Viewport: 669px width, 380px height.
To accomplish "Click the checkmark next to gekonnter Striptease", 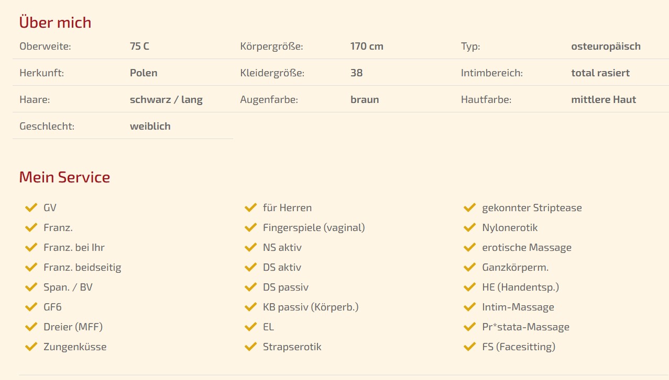I will click(469, 208).
